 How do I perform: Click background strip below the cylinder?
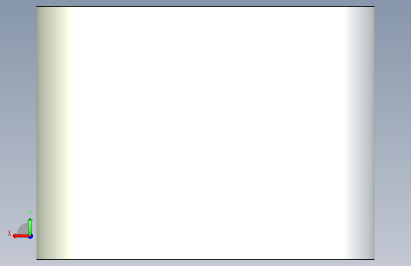pos(206,263)
